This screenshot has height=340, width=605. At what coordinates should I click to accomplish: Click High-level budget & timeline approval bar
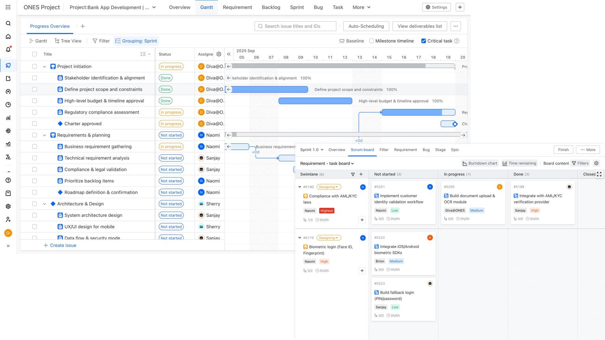tap(315, 101)
